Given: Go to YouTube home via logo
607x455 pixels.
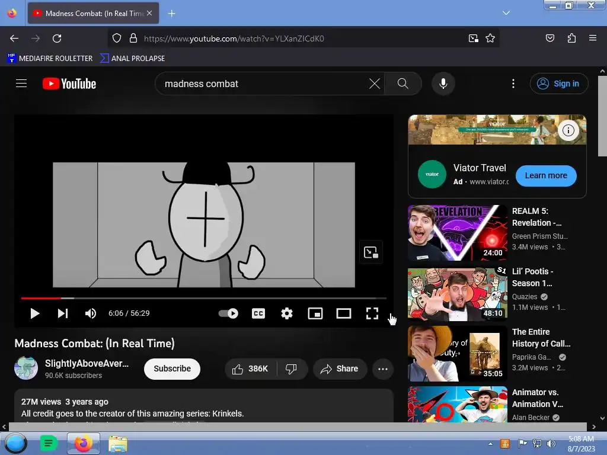Looking at the screenshot, I should (69, 84).
